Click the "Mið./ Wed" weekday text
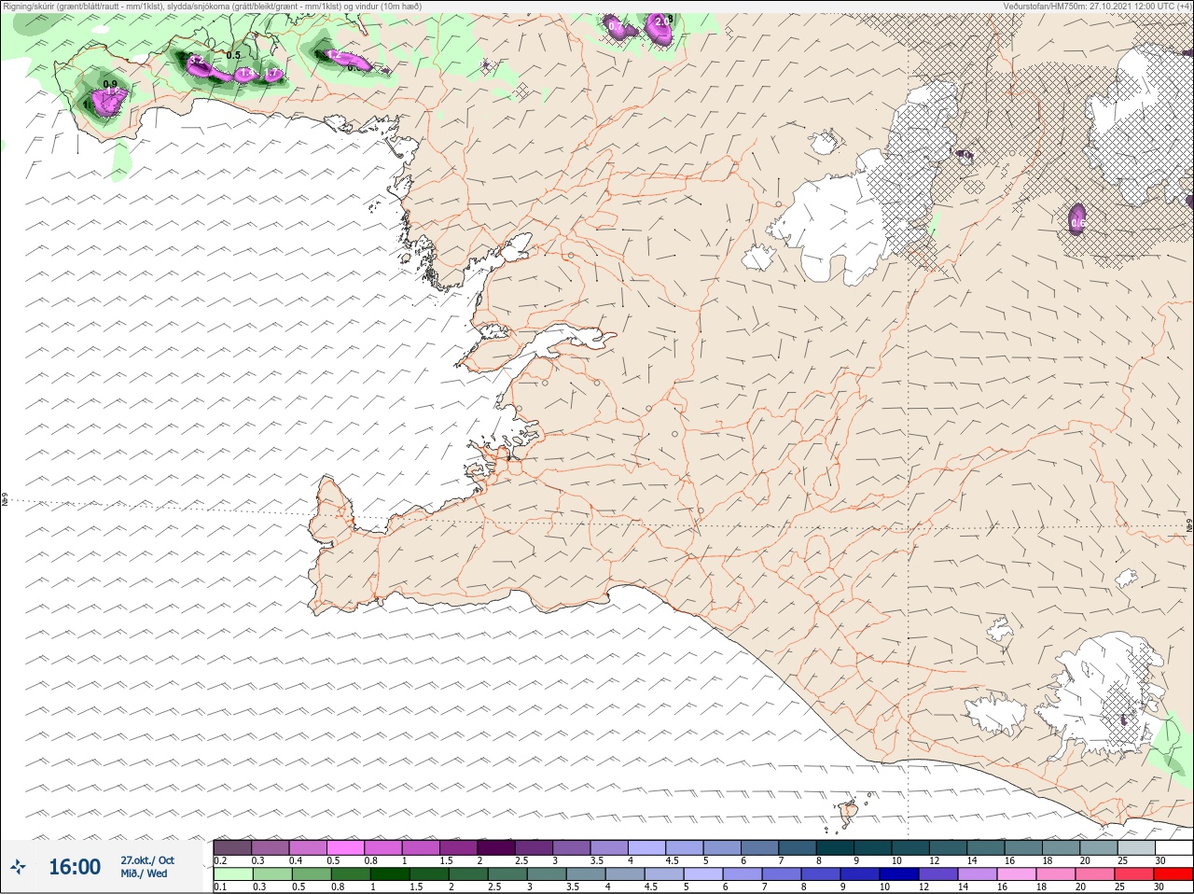Screen dimensions: 1194x894 (x=144, y=873)
